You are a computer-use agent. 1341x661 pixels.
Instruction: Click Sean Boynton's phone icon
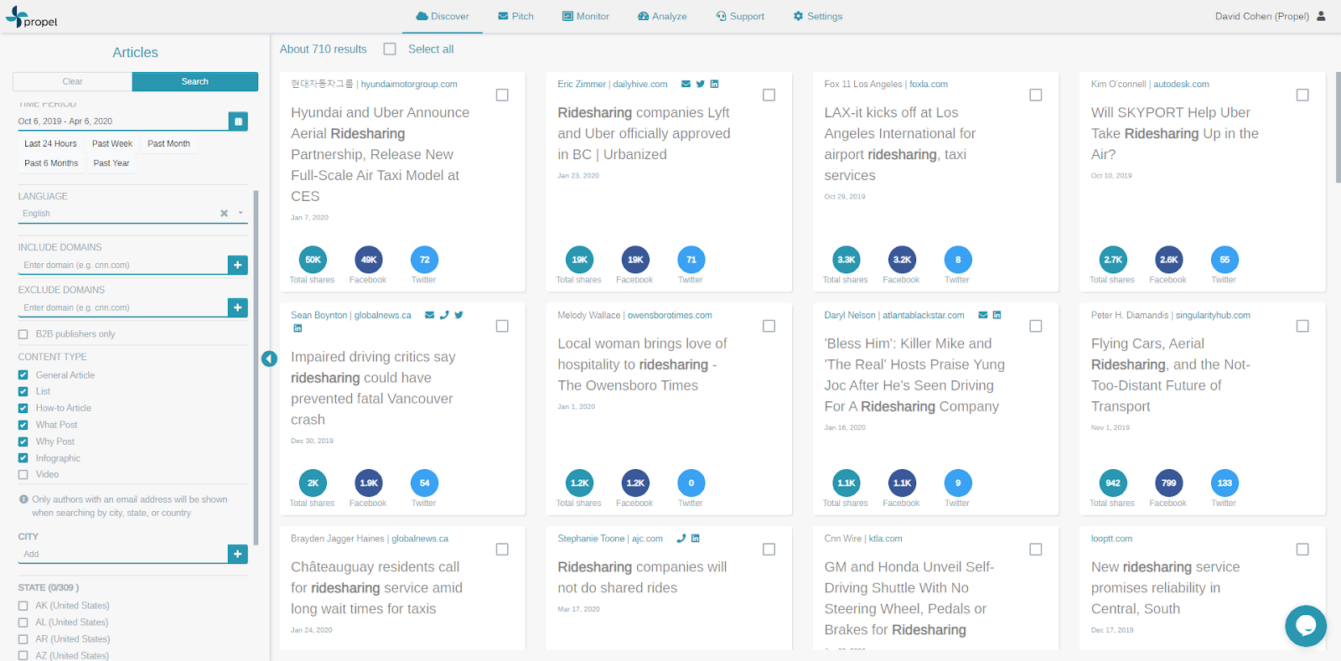[444, 315]
